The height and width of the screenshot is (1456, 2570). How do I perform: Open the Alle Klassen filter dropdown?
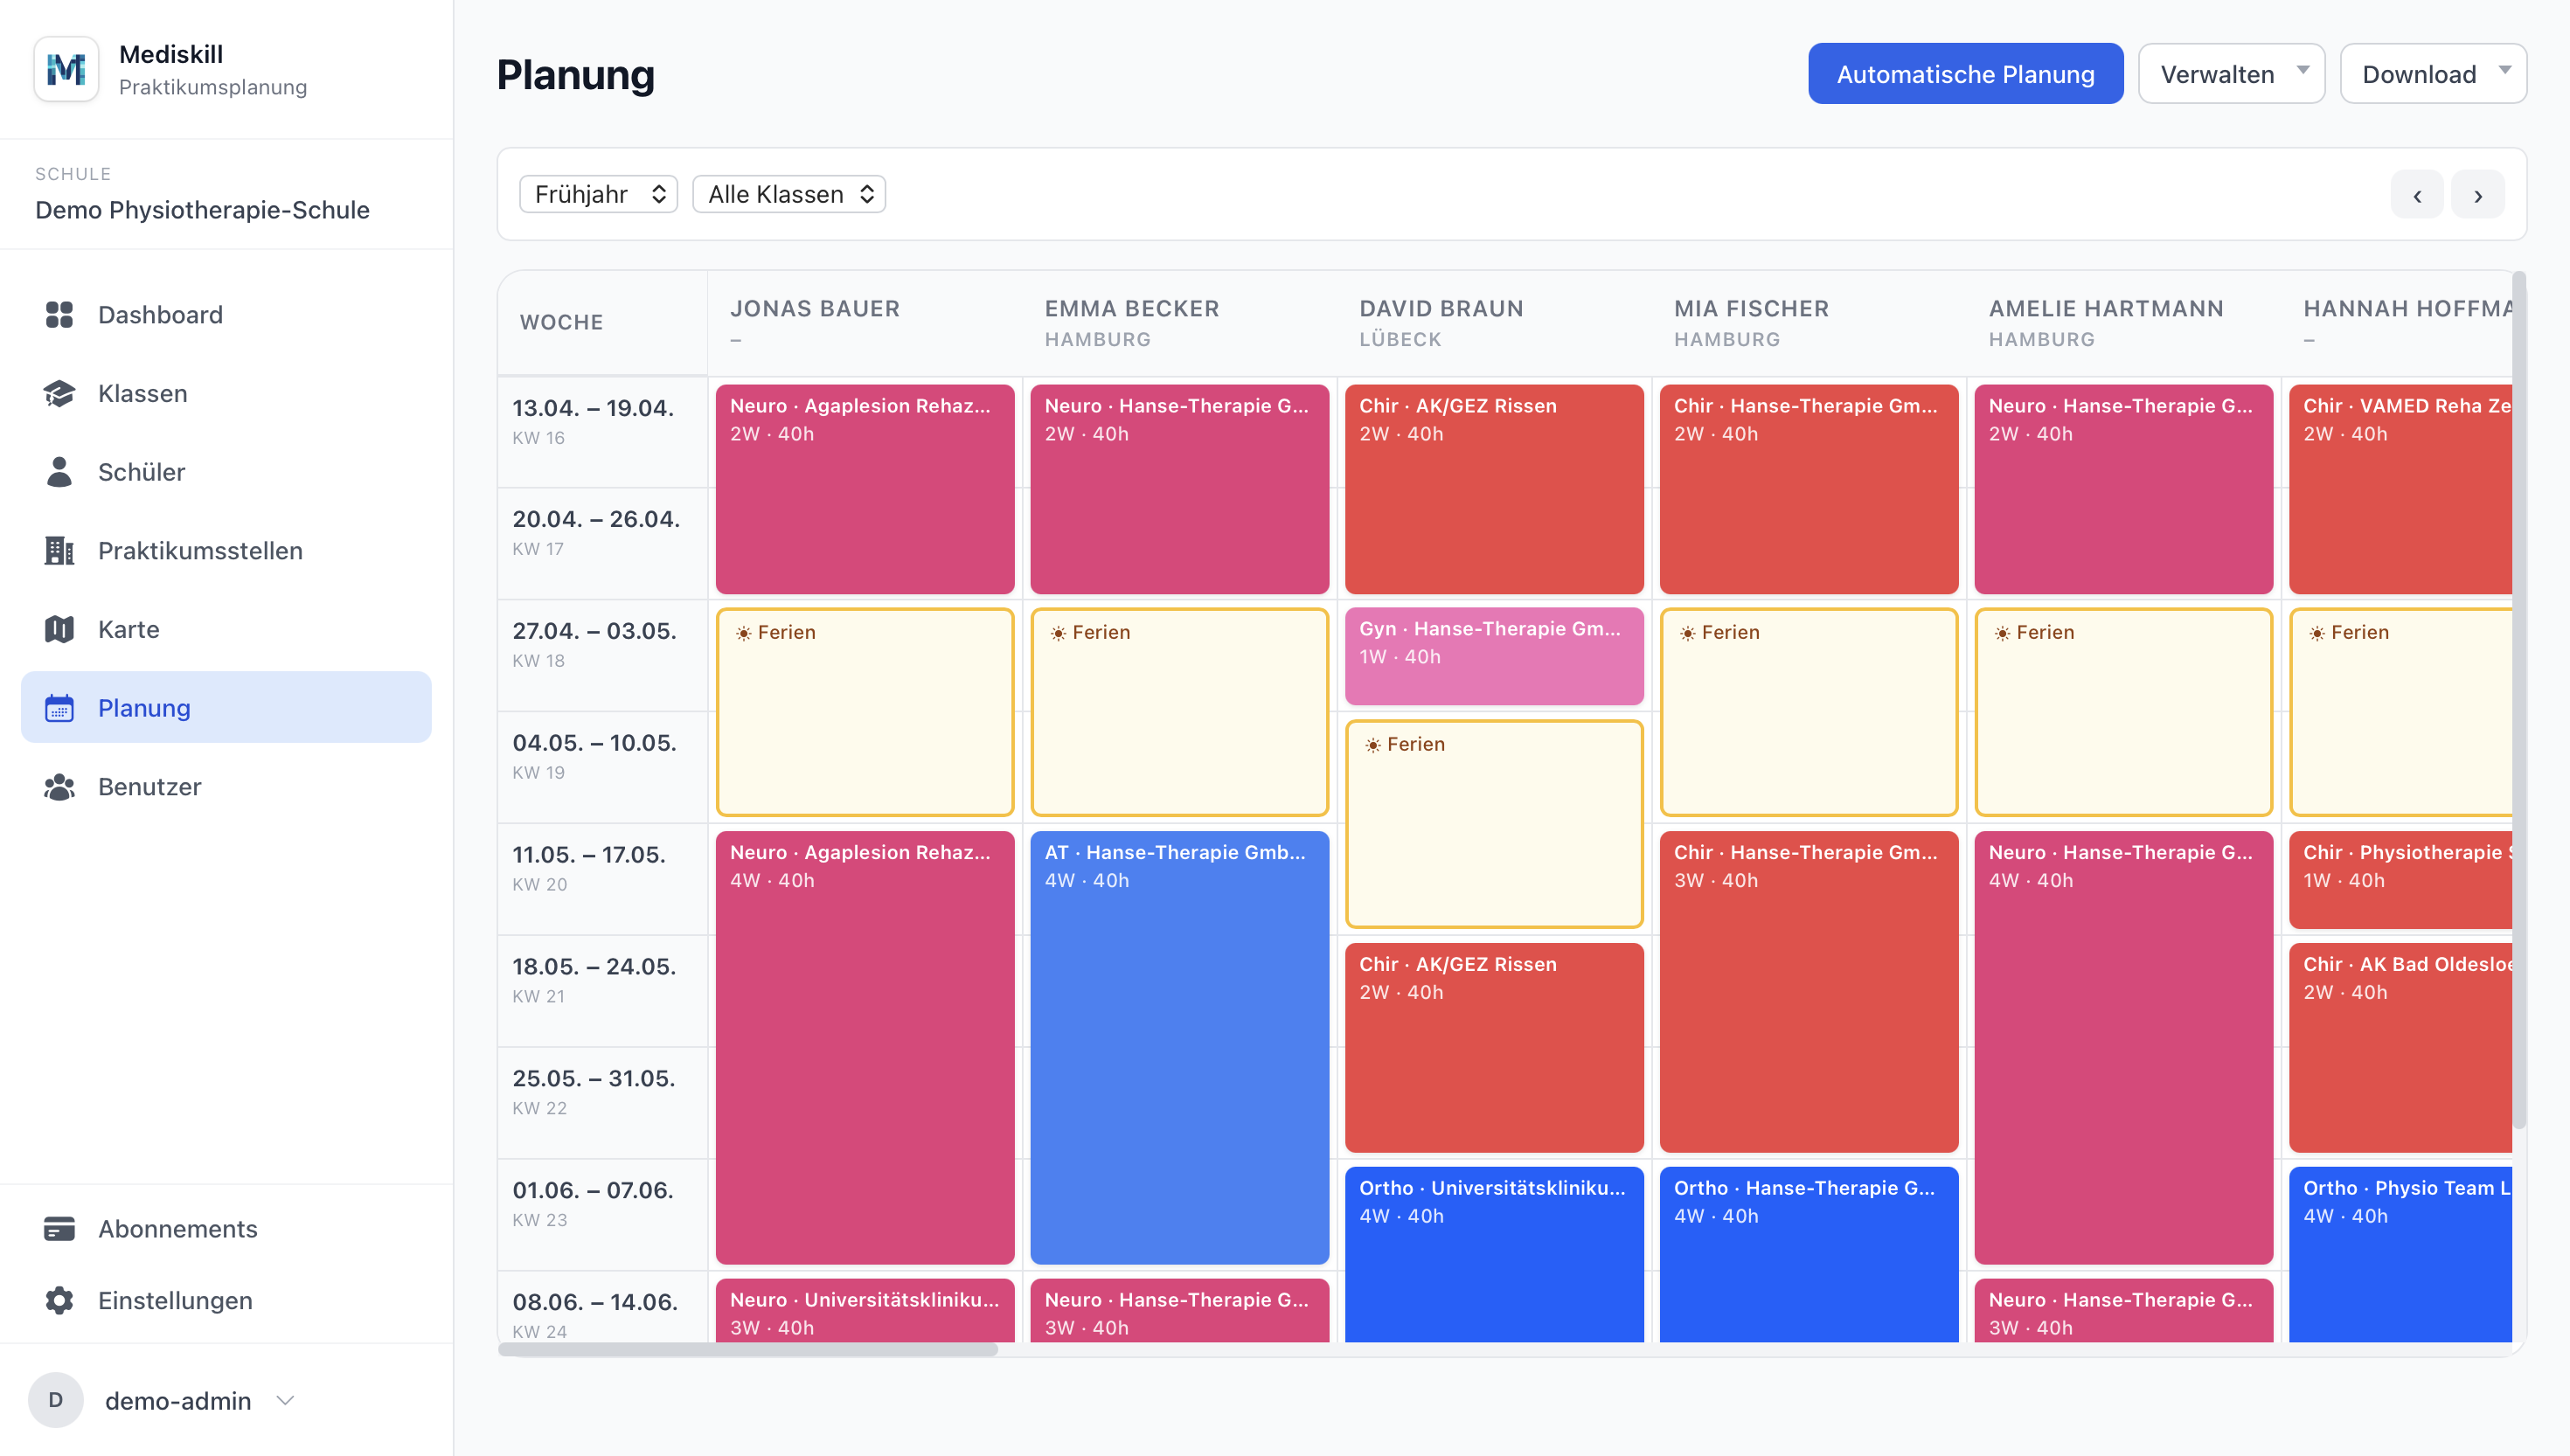coord(789,194)
